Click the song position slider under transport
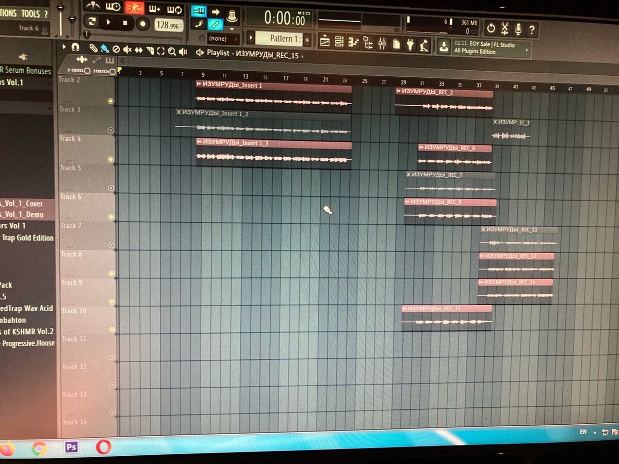The width and height of the screenshot is (619, 464). tap(133, 36)
